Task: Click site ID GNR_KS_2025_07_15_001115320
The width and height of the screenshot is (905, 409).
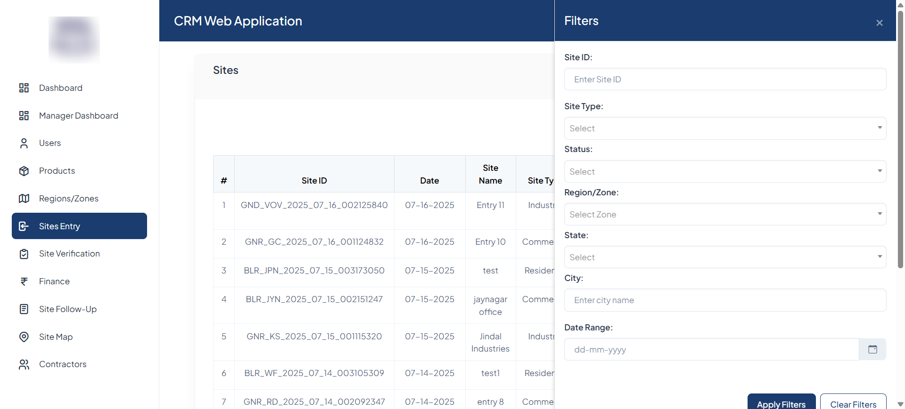Action: click(x=314, y=337)
